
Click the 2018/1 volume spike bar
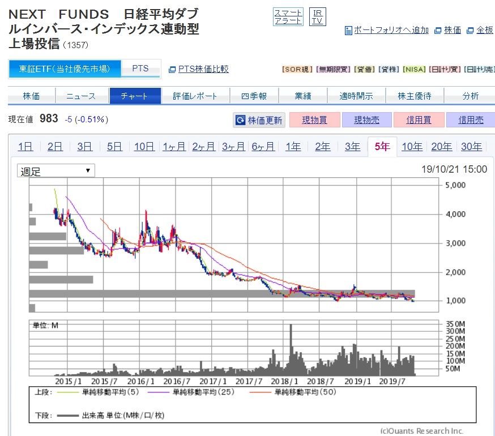(x=291, y=349)
